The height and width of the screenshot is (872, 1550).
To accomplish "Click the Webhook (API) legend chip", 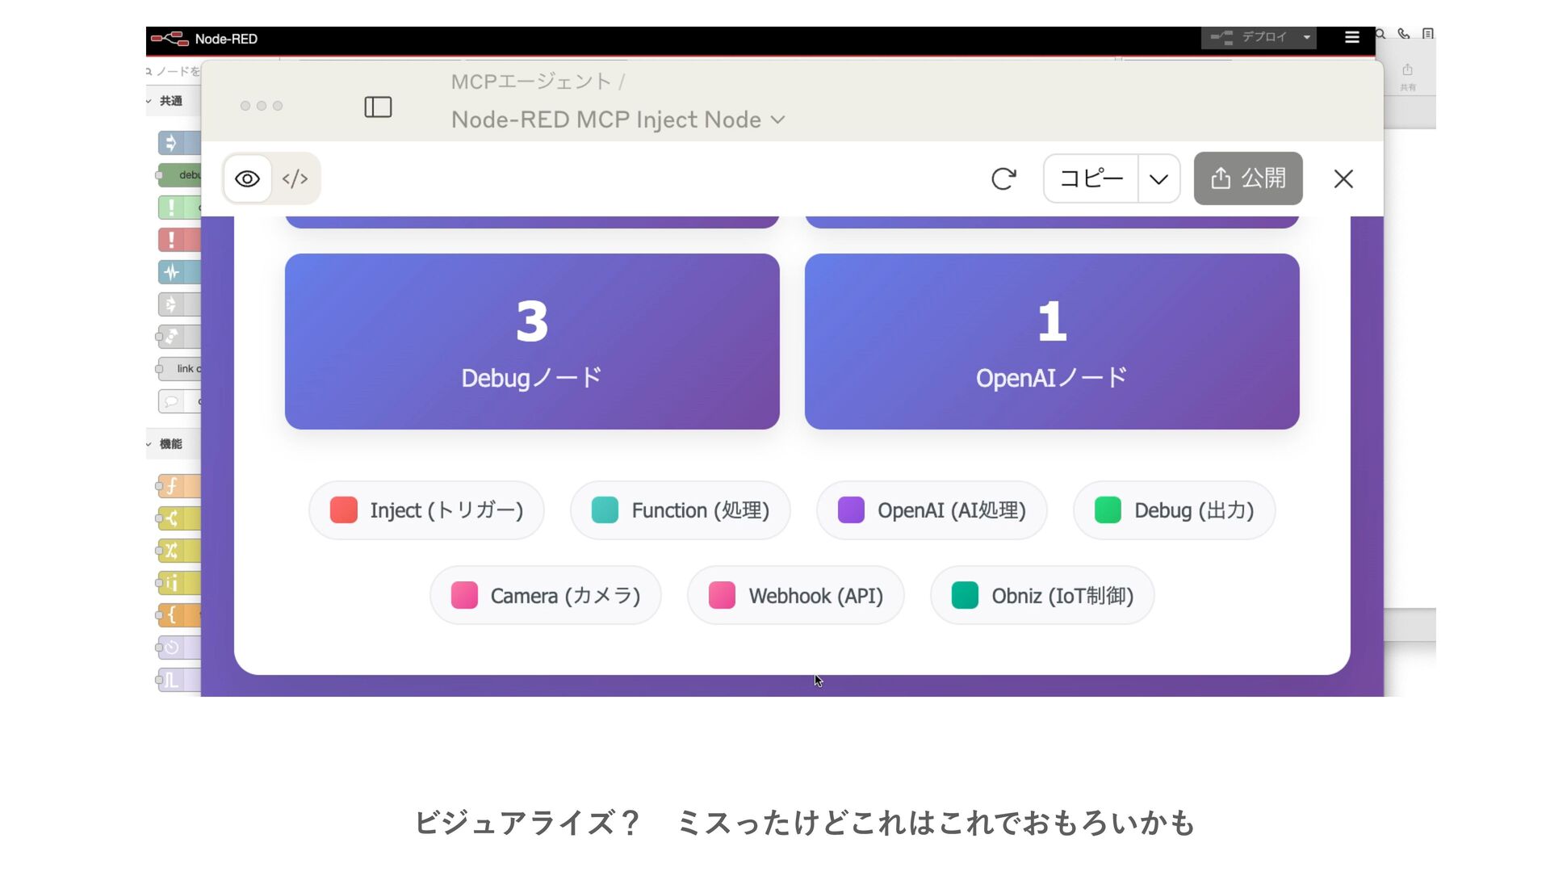I will tap(795, 596).
